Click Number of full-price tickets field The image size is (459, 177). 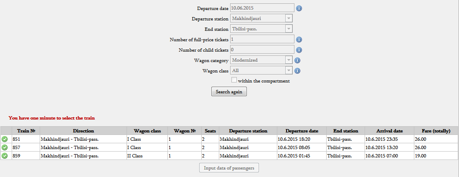point(262,39)
